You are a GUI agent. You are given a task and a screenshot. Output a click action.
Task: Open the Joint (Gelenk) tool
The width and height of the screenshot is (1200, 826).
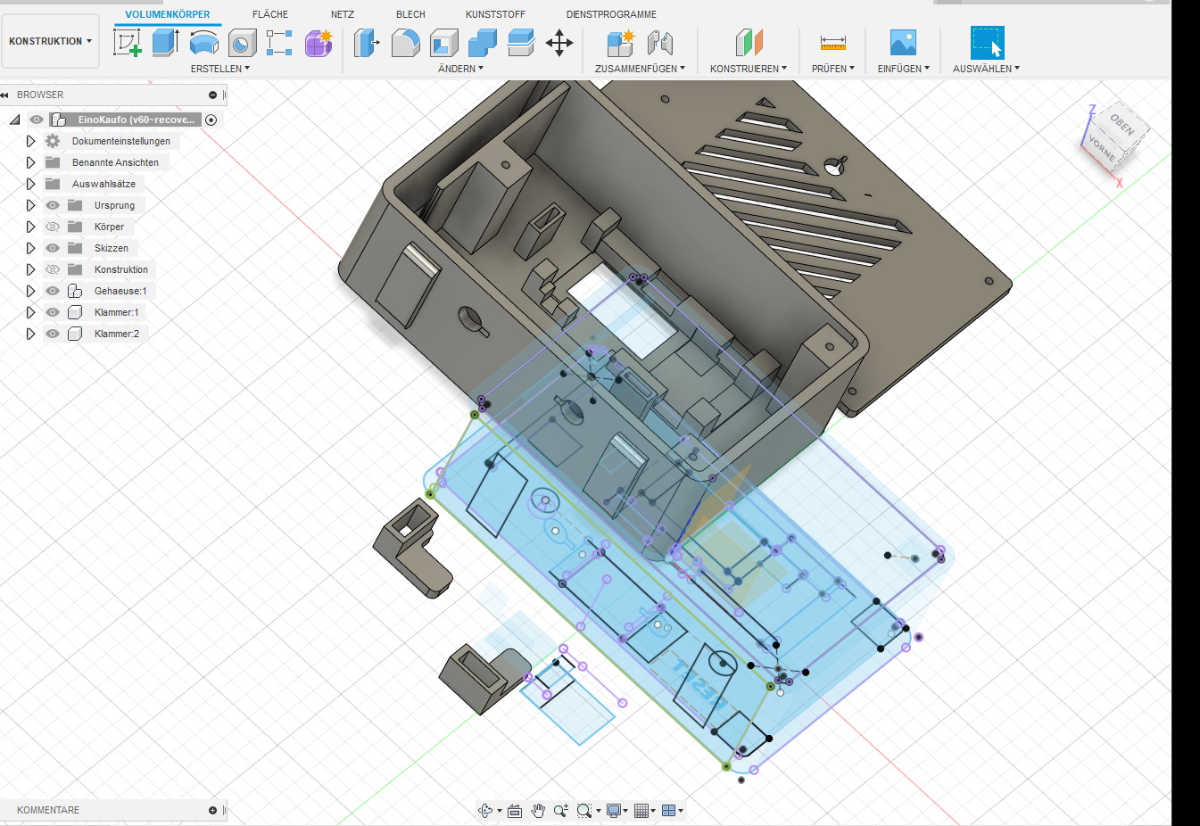click(659, 42)
